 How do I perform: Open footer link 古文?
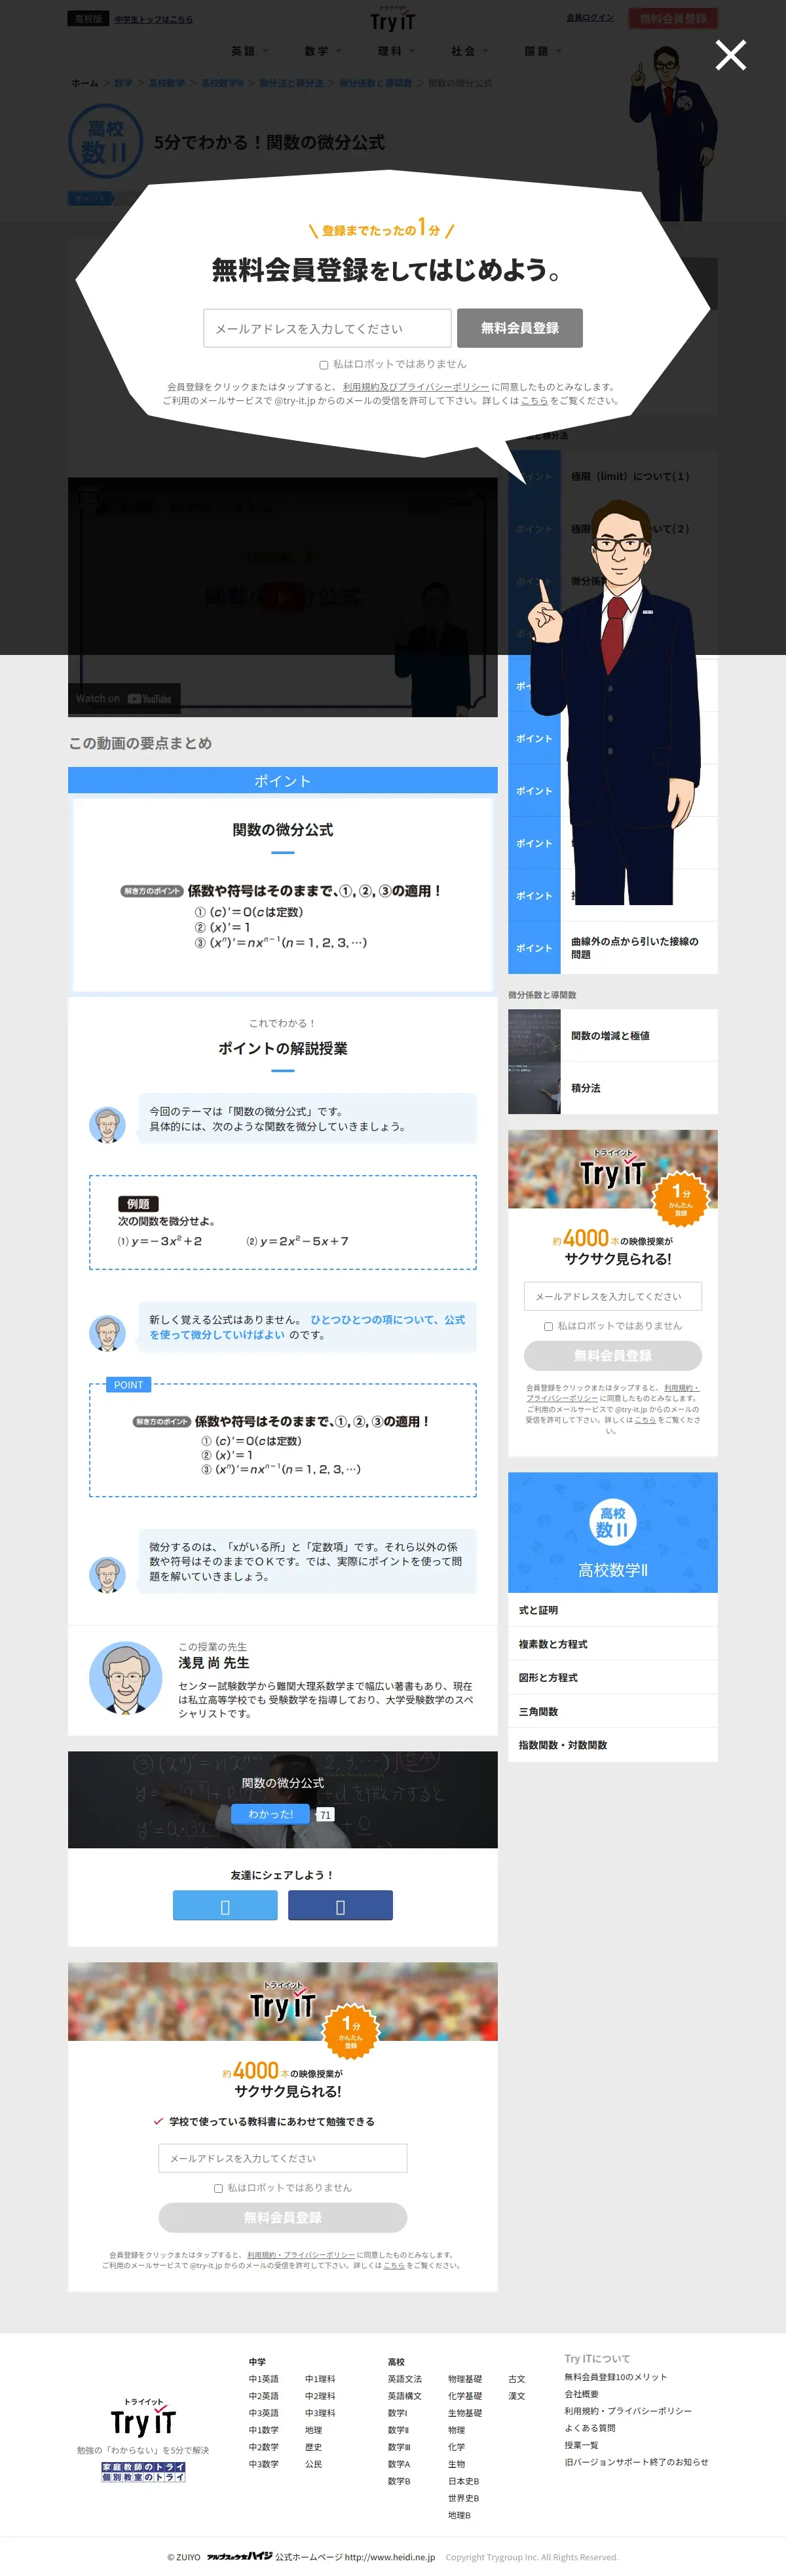(517, 2379)
